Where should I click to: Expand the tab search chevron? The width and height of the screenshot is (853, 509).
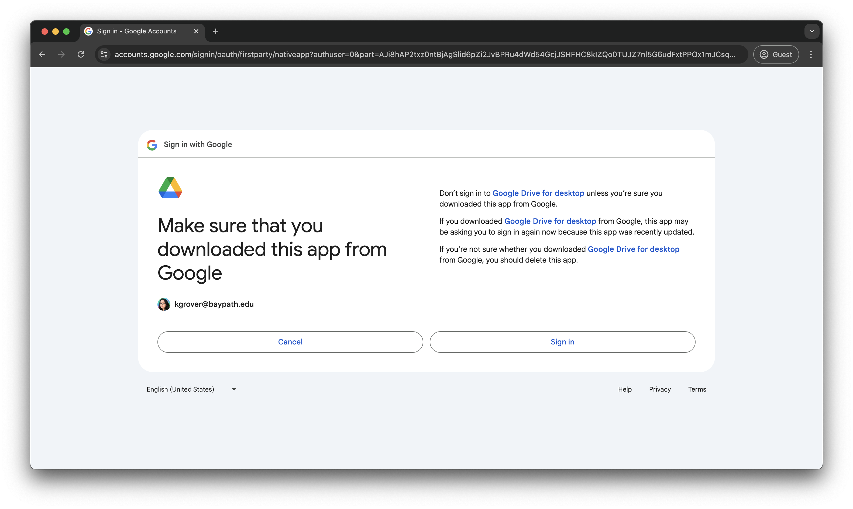pos(812,32)
